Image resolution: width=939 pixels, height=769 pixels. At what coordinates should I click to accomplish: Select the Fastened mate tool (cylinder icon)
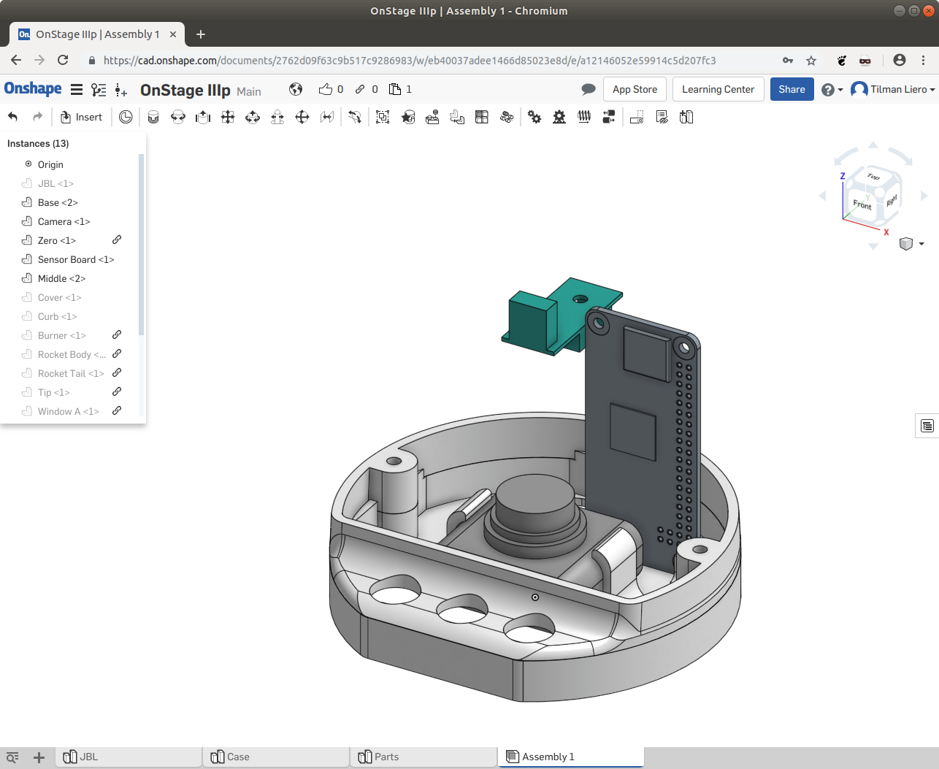[153, 117]
